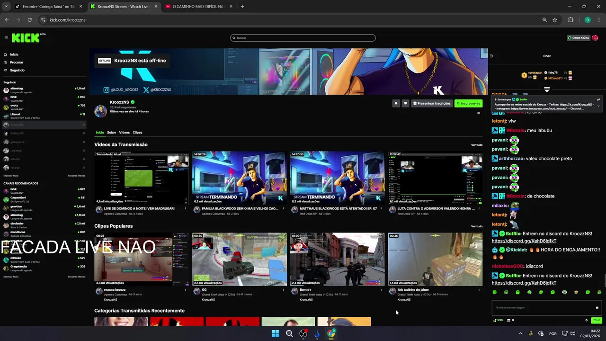606x341 pixels.
Task: Play kkk tadinho do jaime clip
Action: [435, 259]
